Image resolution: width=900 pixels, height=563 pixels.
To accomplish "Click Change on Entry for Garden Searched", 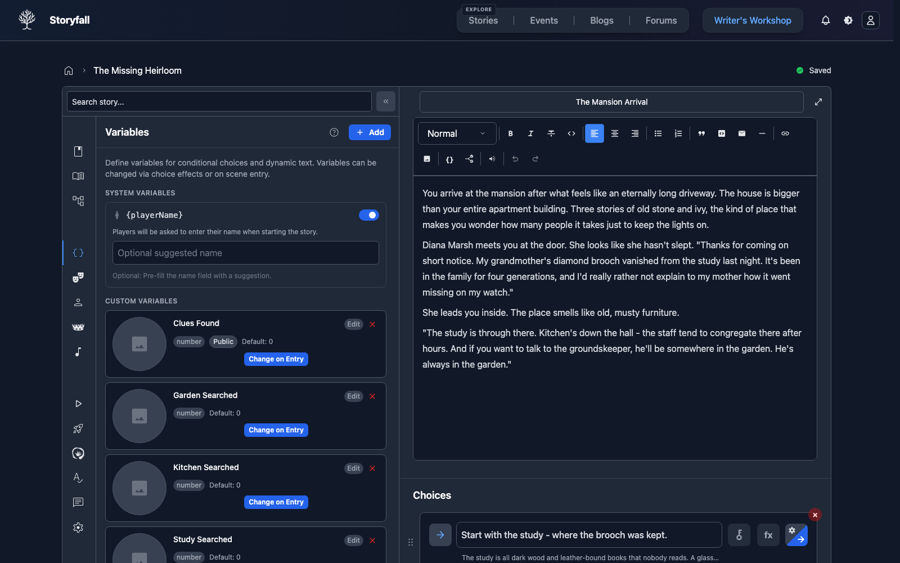I will pyautogui.click(x=276, y=430).
